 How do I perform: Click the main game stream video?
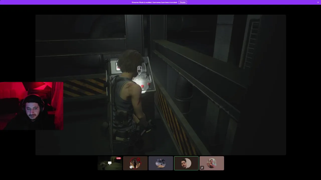point(160,85)
